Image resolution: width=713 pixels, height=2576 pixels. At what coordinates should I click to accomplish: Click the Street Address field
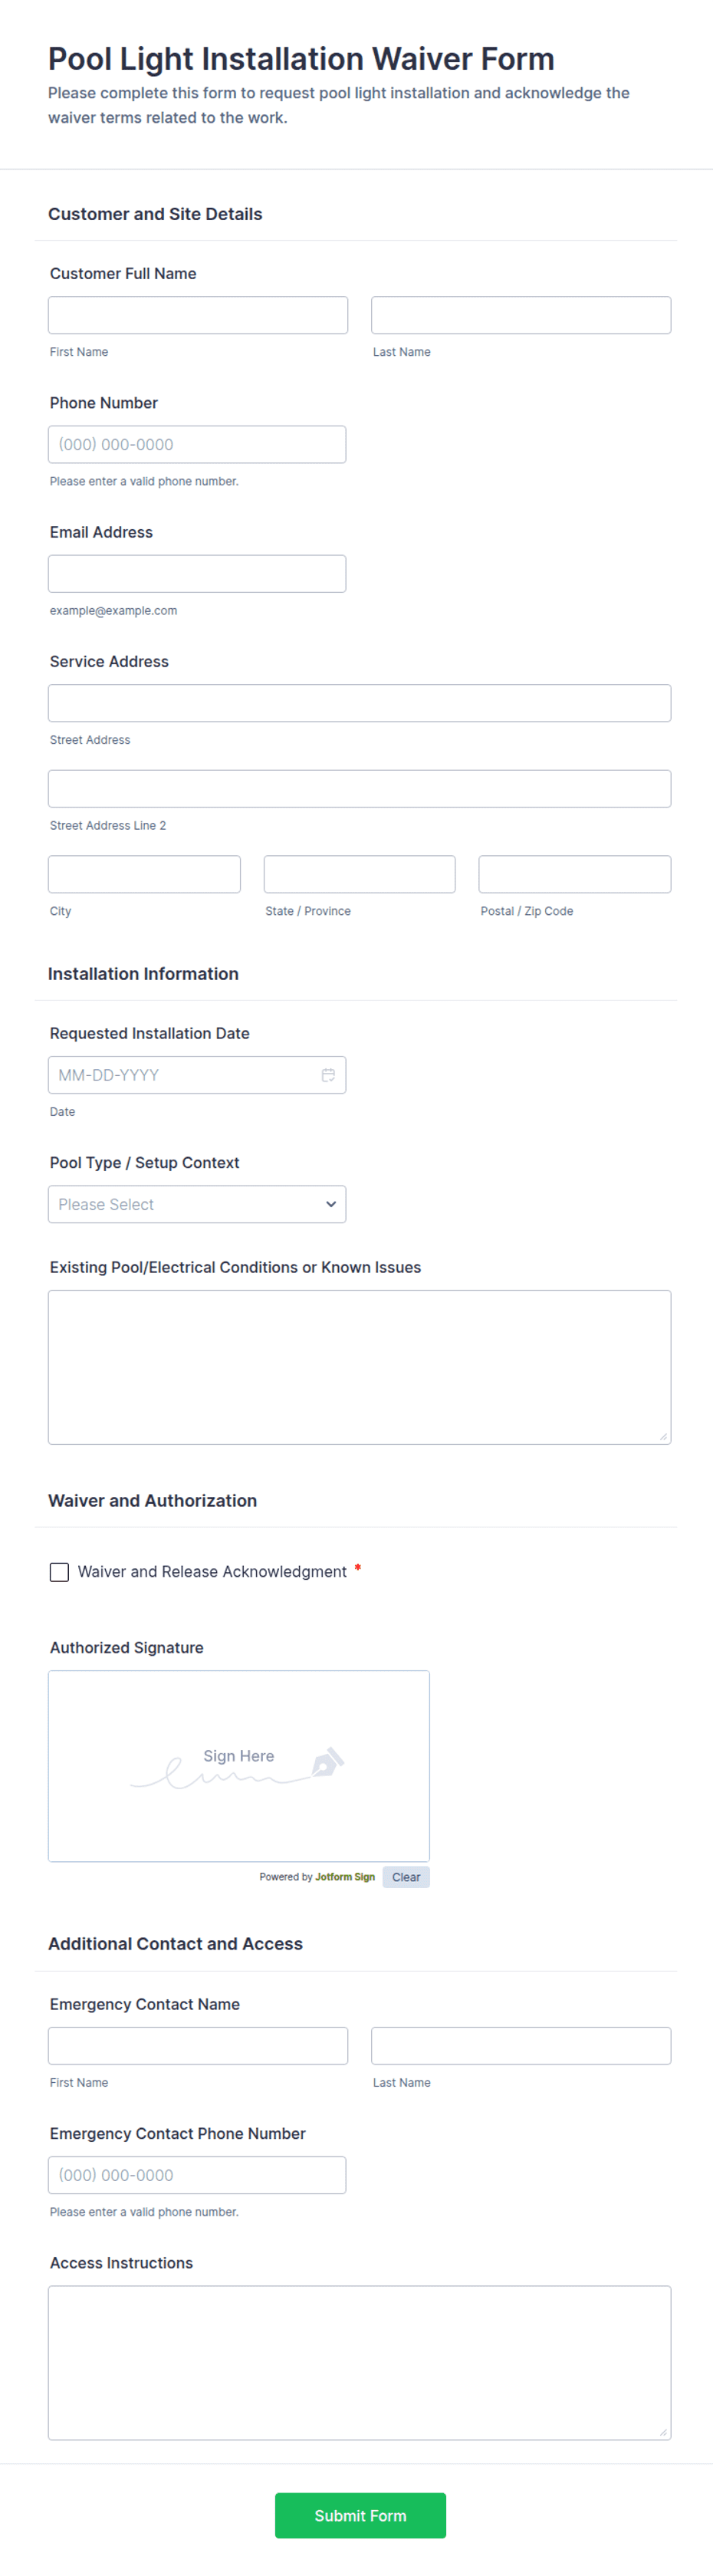[359, 703]
